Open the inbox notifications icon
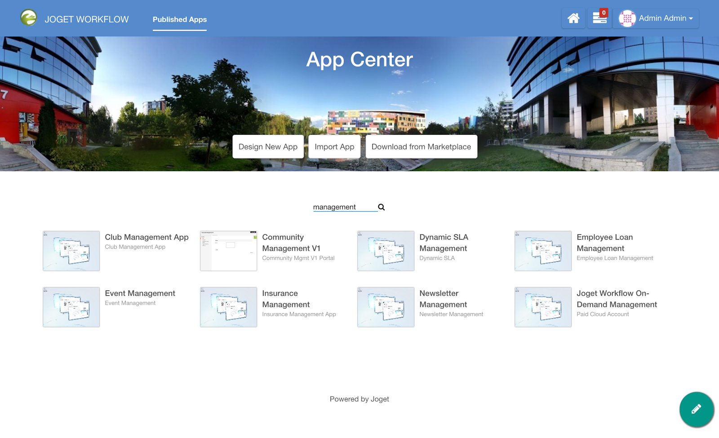Image resolution: width=719 pixels, height=438 pixels. [600, 18]
